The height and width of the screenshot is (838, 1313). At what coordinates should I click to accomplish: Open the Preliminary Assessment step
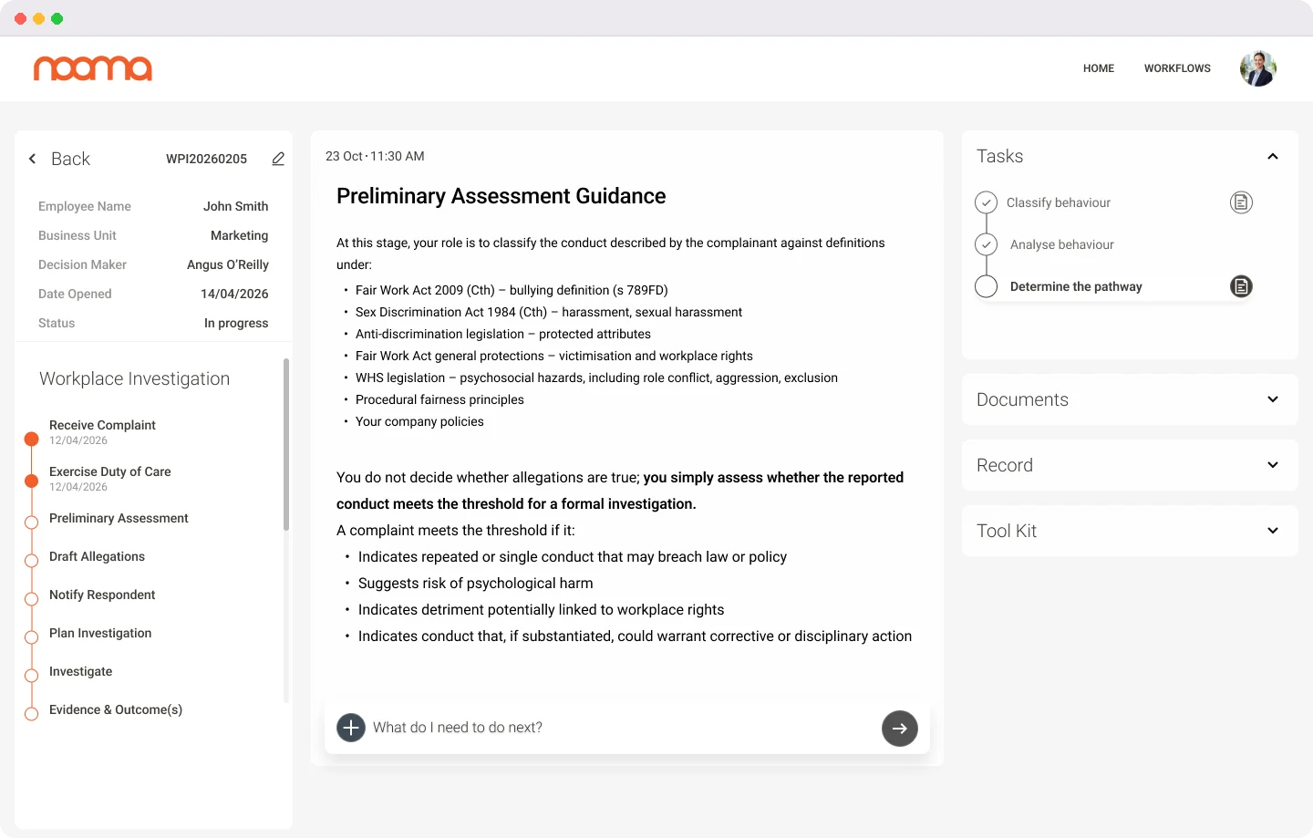119,518
